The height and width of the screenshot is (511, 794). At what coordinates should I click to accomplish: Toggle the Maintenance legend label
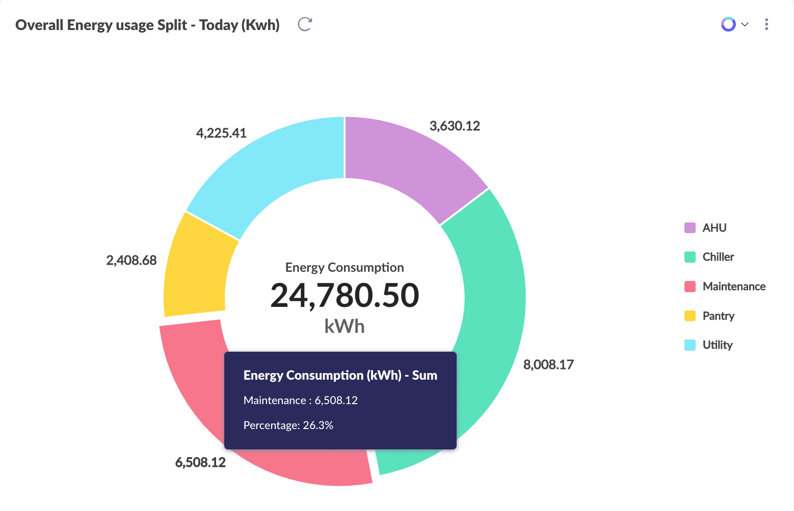click(734, 286)
